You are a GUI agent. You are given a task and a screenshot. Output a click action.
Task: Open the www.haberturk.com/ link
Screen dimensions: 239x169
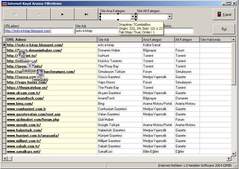pyautogui.click(x=24, y=130)
